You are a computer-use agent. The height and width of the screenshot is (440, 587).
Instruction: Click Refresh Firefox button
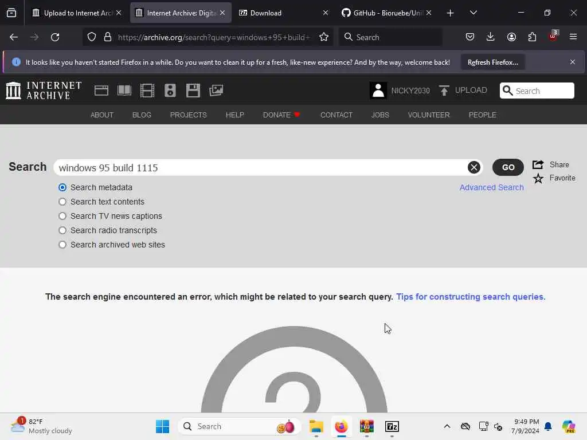click(492, 62)
